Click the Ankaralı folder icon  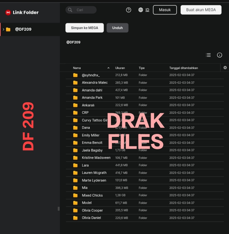tap(75, 105)
